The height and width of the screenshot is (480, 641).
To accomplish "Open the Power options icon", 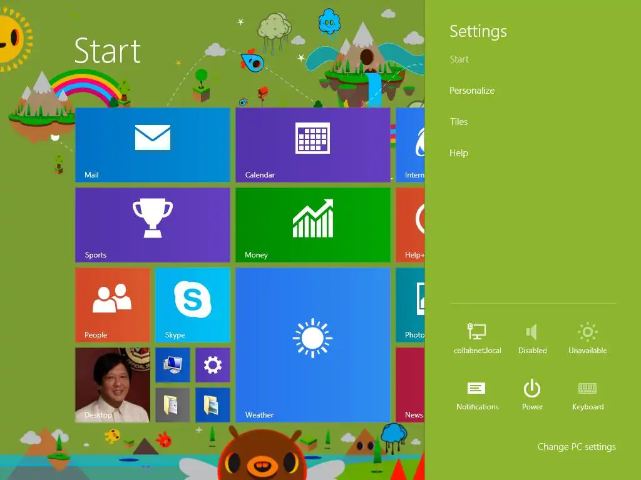I will [x=532, y=395].
